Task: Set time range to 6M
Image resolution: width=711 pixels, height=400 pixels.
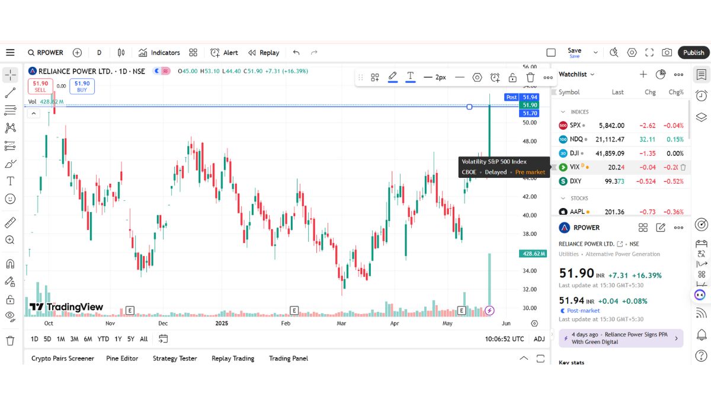Action: point(88,339)
